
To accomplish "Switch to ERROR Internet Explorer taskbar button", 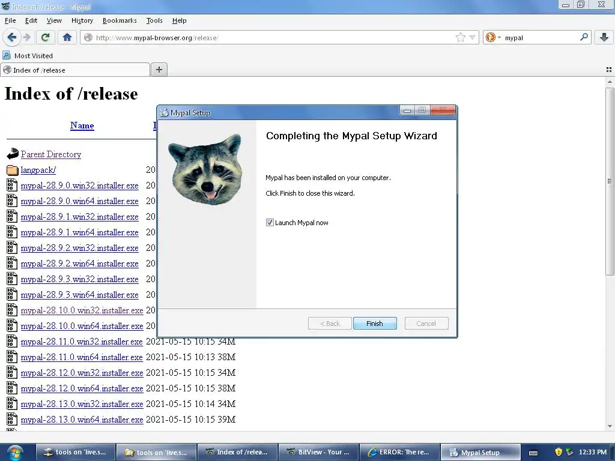I will [x=399, y=453].
